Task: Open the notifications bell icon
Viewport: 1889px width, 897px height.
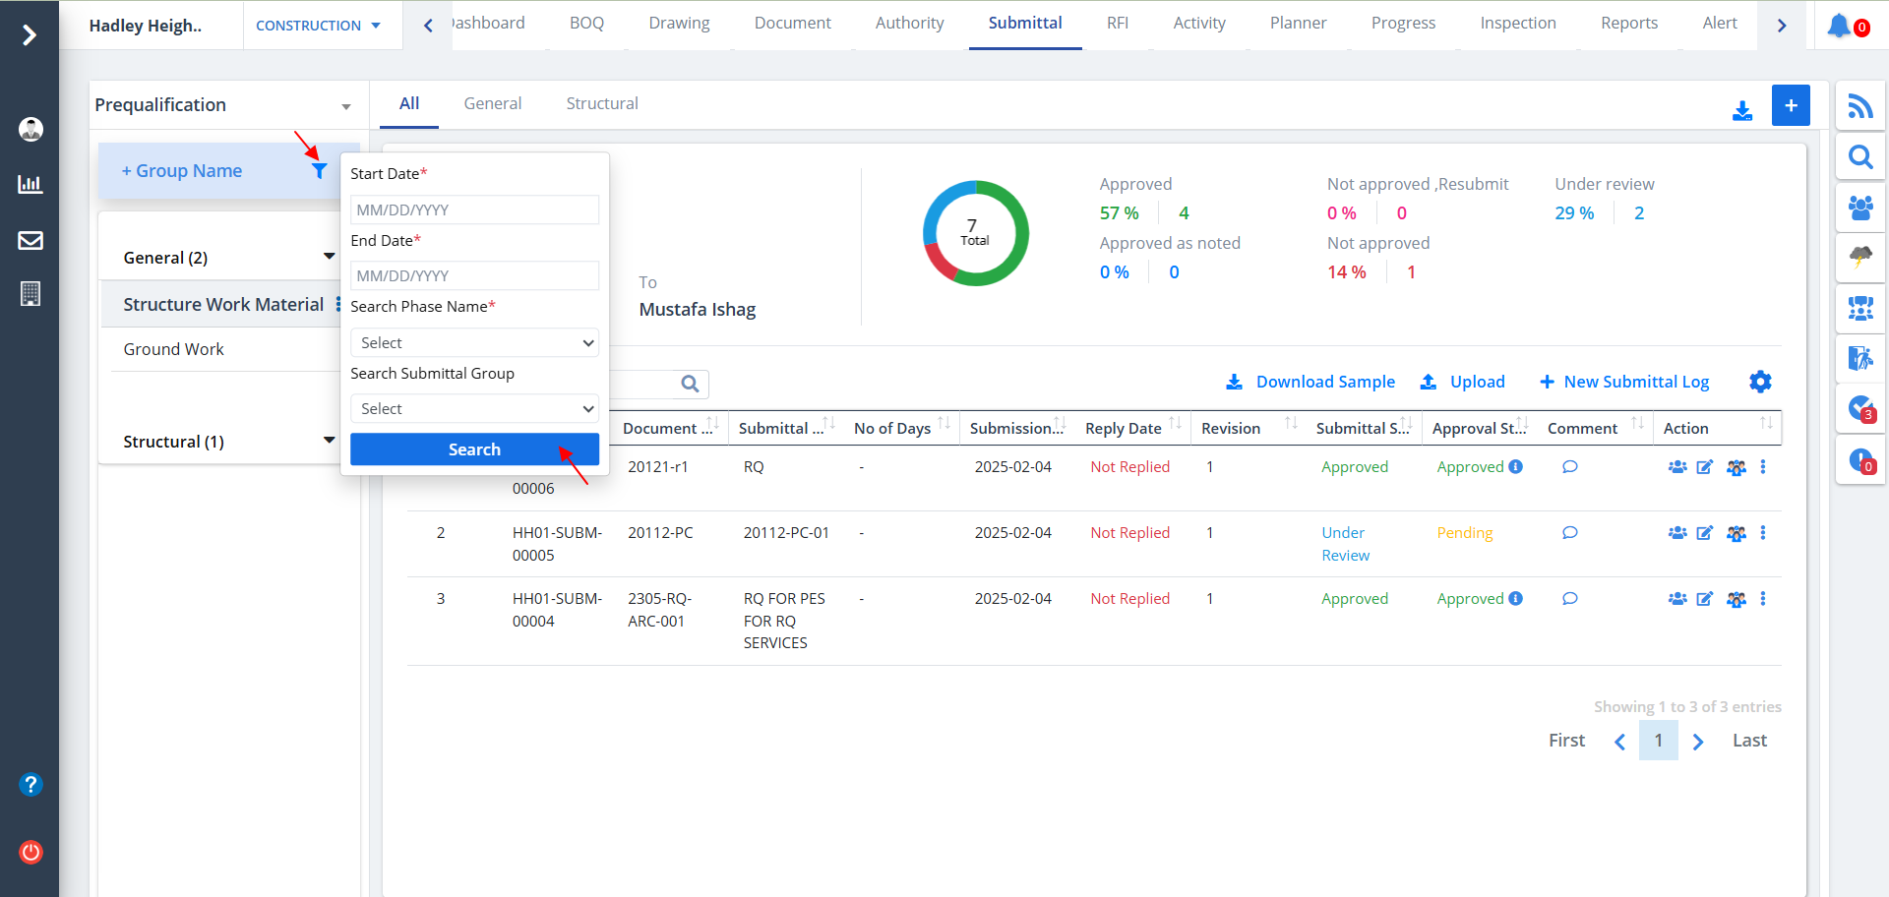Action: pos(1838,26)
